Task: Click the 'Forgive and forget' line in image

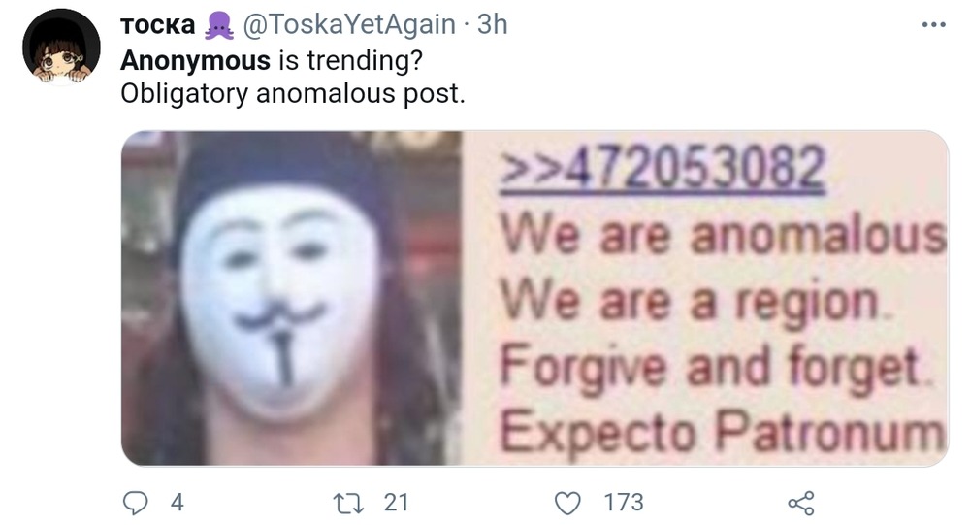Action: pyautogui.click(x=717, y=367)
